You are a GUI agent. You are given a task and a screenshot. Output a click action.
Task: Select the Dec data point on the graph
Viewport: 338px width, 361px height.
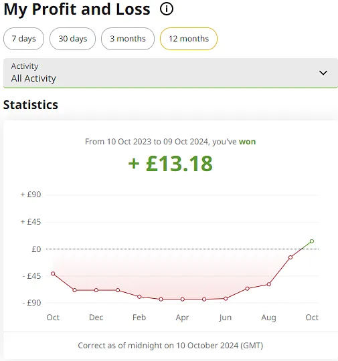(x=96, y=290)
